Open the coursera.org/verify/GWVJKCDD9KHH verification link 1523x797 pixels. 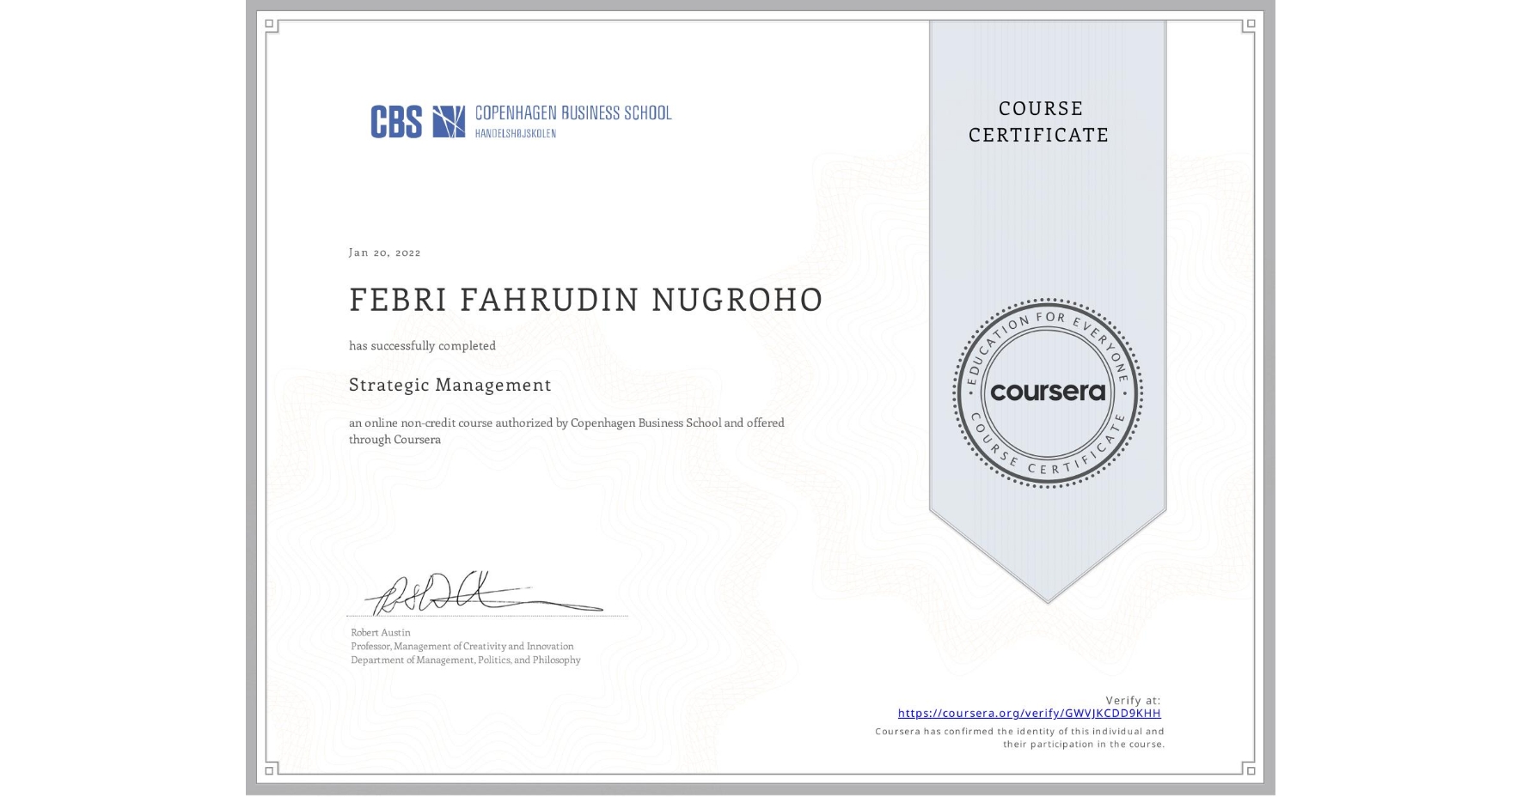(x=1029, y=714)
